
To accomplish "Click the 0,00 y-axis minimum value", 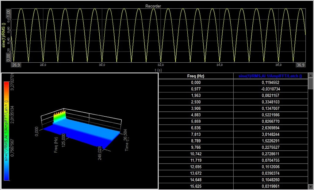I will point(8,57).
